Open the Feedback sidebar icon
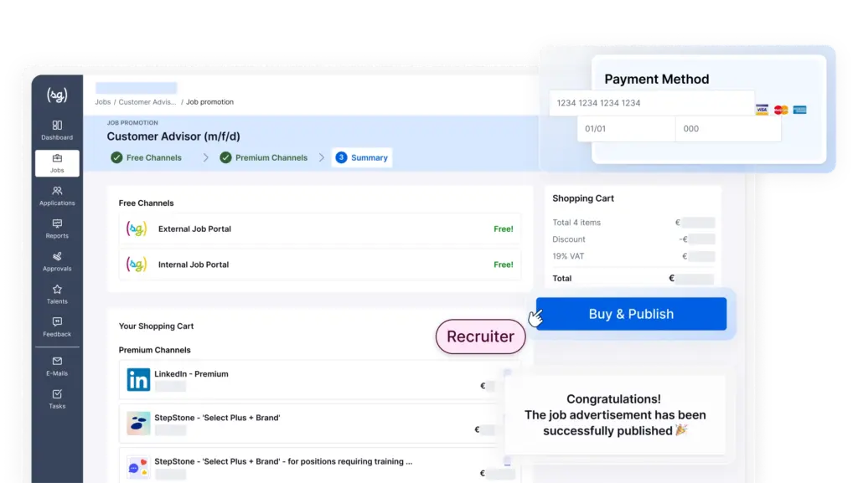 (57, 322)
